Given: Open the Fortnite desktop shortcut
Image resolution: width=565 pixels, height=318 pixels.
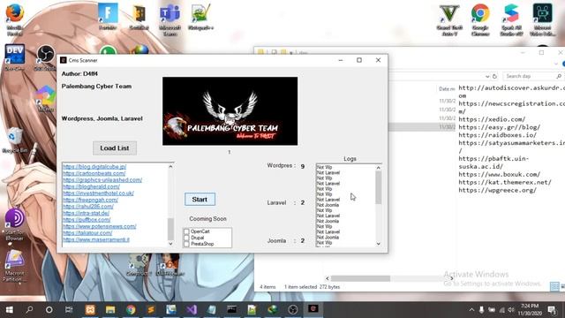Looking at the screenshot, I should (x=108, y=16).
